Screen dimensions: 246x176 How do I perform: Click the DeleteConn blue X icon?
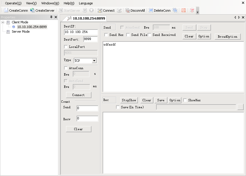151,10
